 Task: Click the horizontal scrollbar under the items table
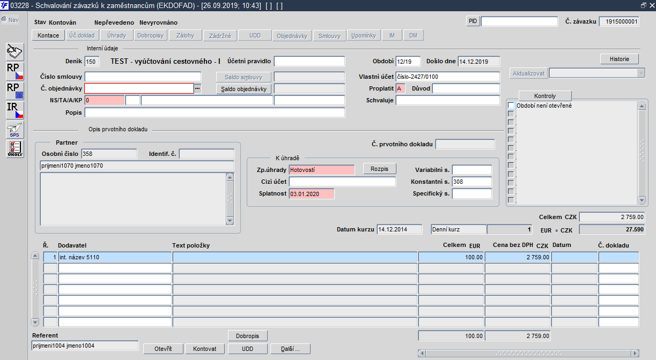click(528, 353)
